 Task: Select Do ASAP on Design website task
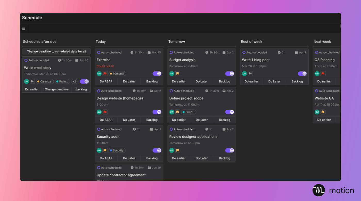point(106,120)
